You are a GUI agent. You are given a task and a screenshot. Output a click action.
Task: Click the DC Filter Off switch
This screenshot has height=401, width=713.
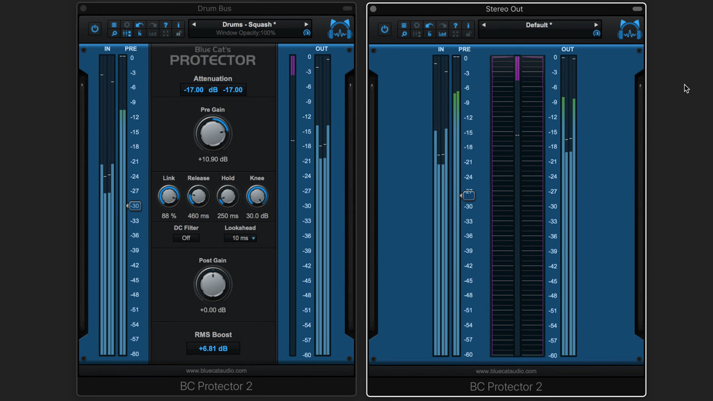tap(186, 238)
